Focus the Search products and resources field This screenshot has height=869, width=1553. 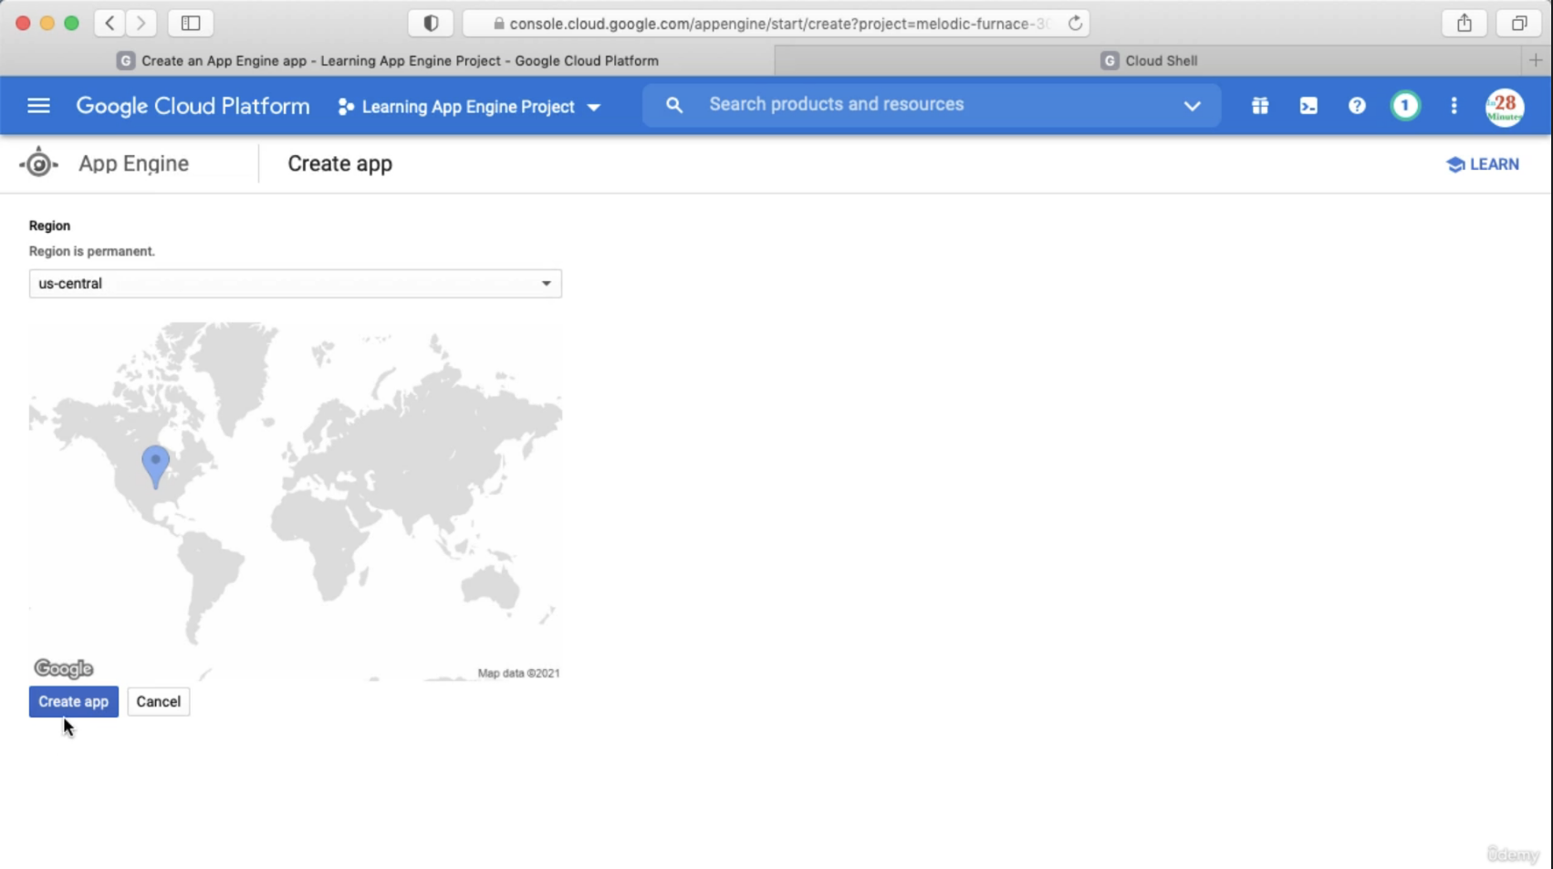tap(931, 104)
